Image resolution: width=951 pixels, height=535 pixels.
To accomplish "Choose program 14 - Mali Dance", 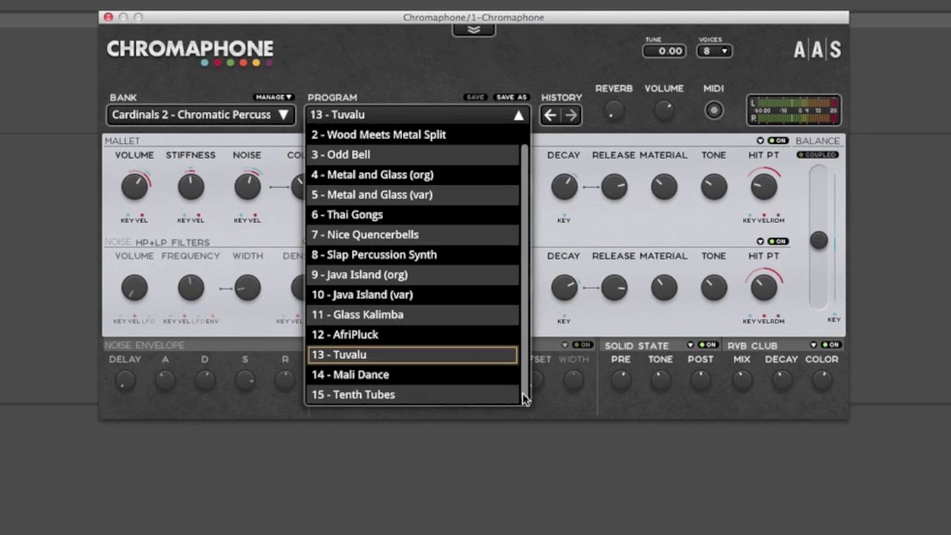I will coord(413,375).
